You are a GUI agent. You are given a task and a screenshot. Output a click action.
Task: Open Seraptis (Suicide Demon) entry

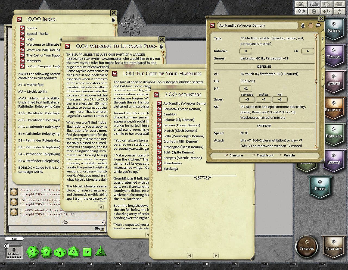183,158
